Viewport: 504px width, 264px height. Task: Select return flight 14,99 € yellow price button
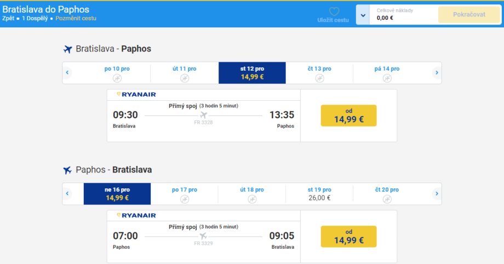point(348,236)
